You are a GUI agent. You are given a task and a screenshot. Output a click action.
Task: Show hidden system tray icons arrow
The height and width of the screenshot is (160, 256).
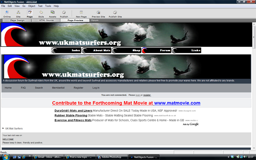coord(228,157)
